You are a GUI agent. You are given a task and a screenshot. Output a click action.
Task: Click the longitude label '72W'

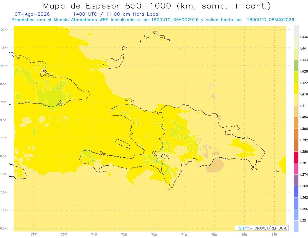[x=154, y=234]
